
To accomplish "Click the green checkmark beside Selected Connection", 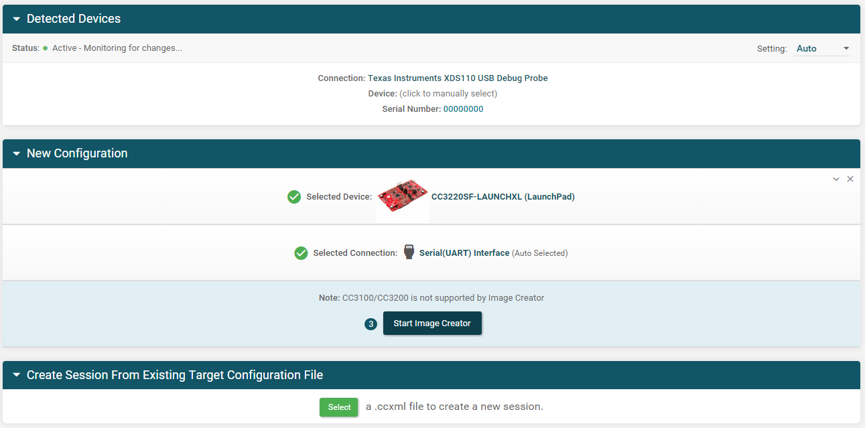I will click(x=301, y=253).
